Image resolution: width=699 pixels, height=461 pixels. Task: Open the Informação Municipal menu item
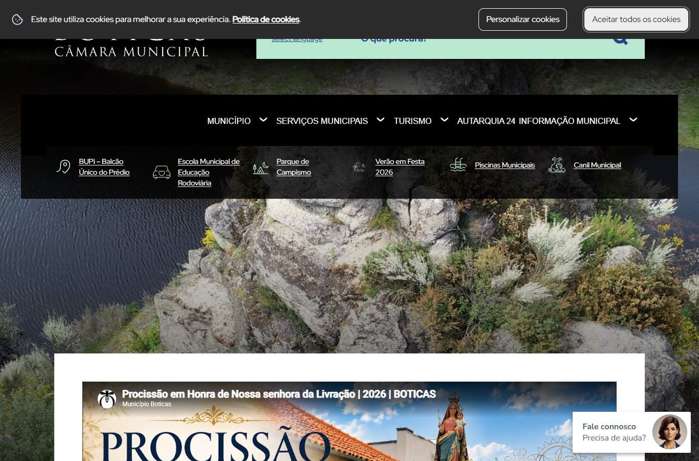coord(569,121)
